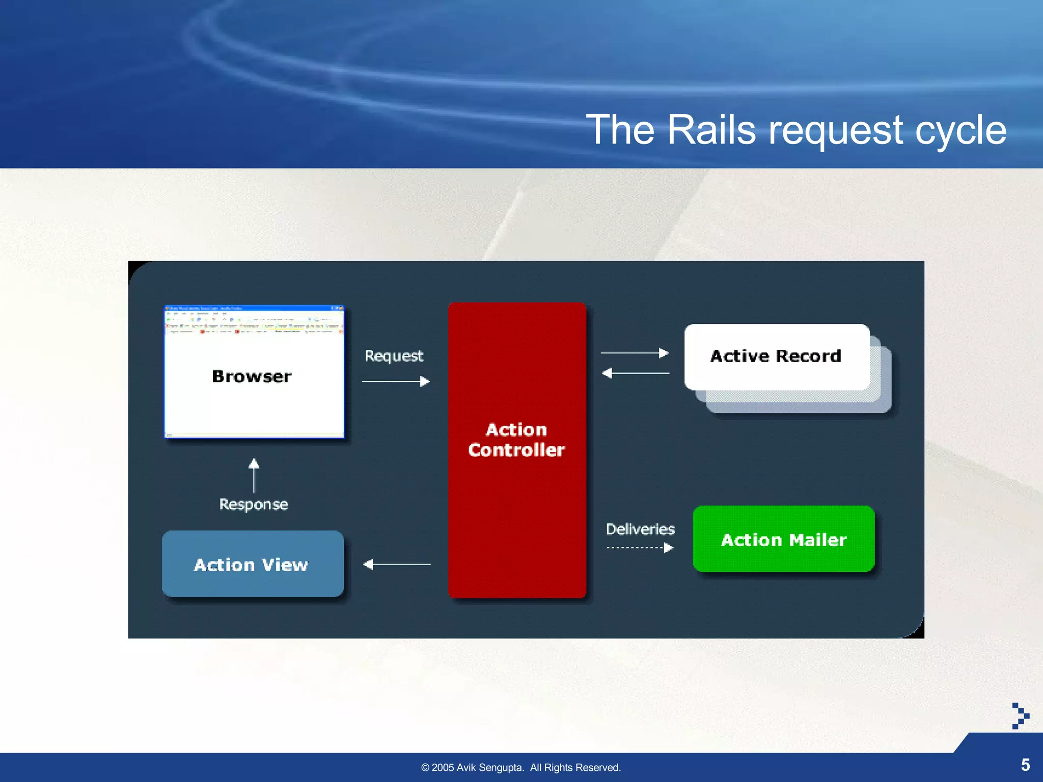Click the copyright Avik Sengupta footer text
Image resolution: width=1043 pixels, height=782 pixels.
[520, 767]
